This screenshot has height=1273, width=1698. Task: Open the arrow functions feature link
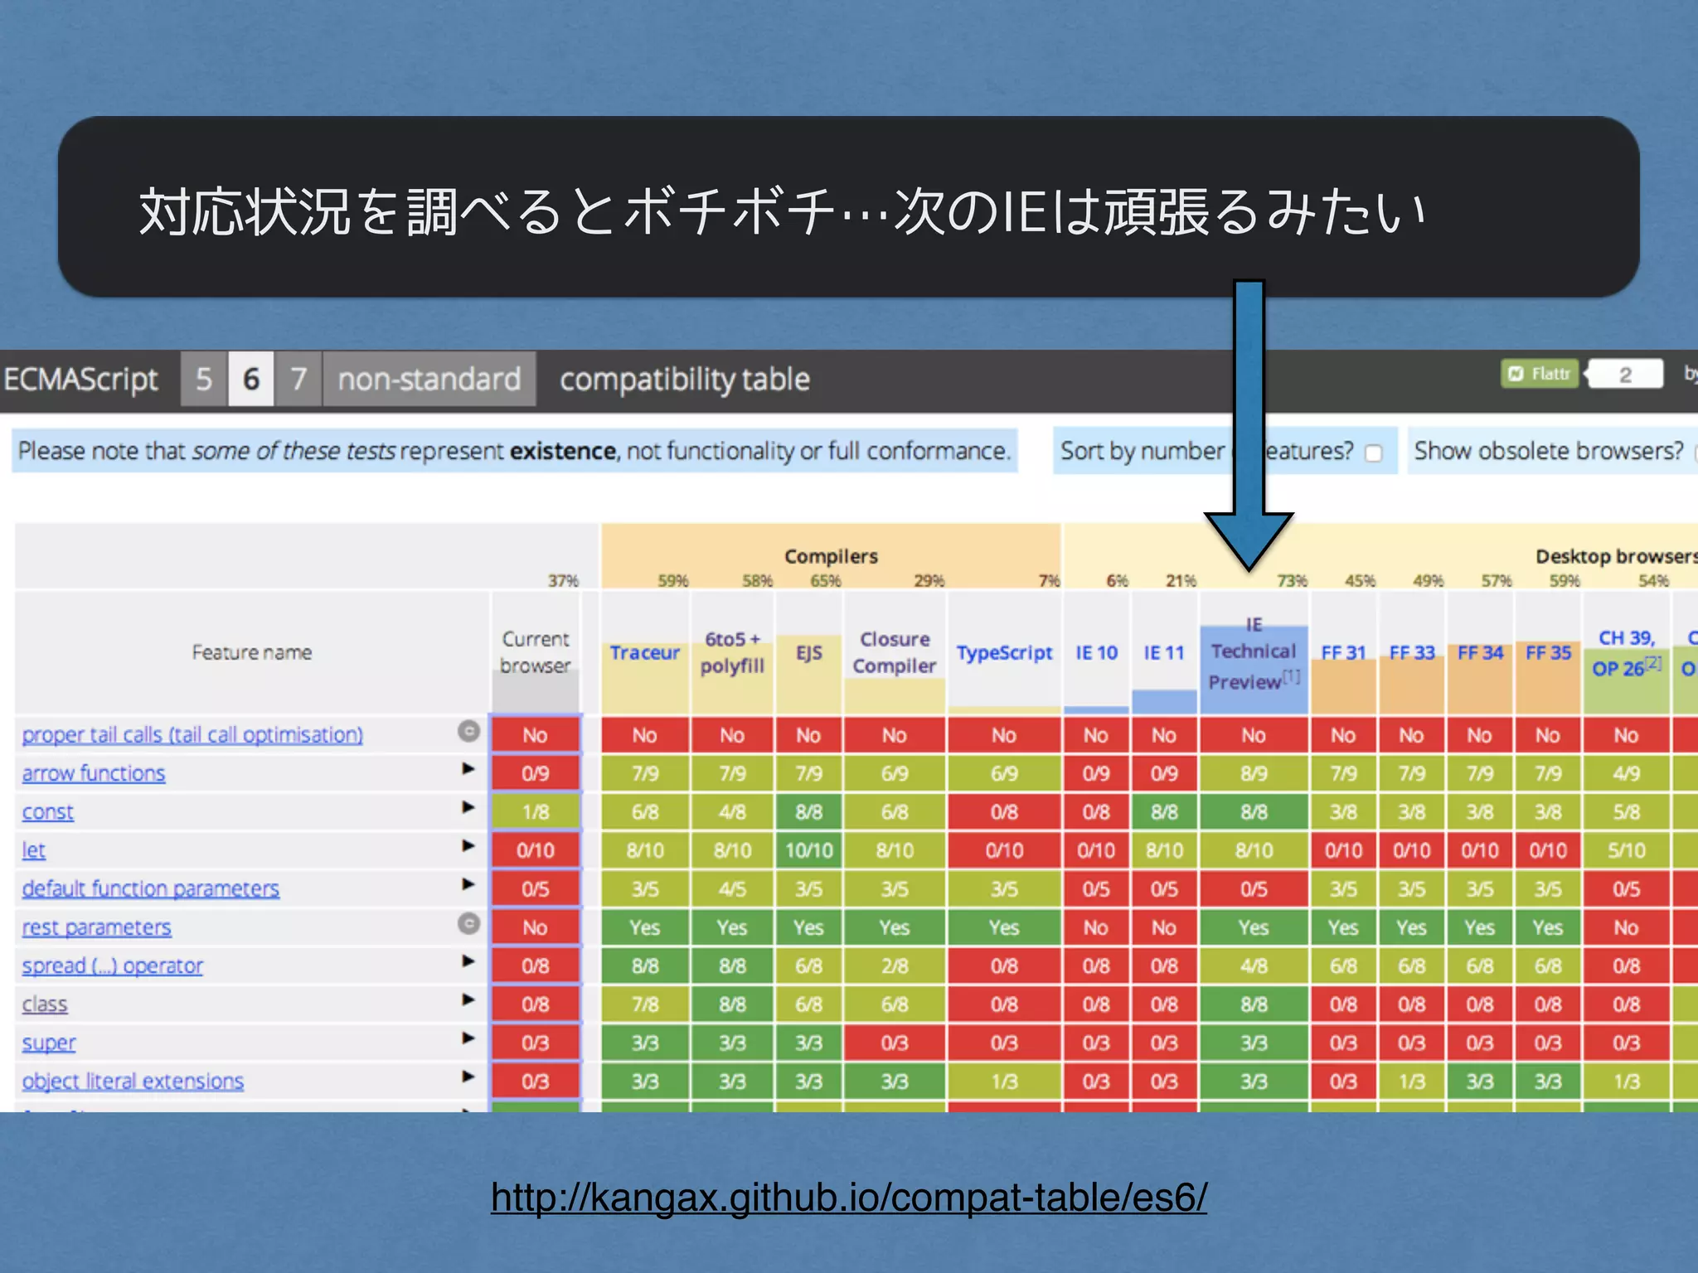(94, 773)
